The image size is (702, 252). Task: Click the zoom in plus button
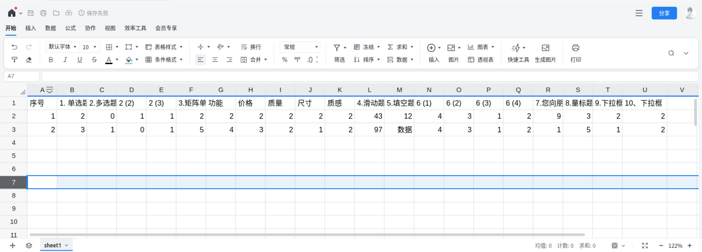[x=690, y=245]
